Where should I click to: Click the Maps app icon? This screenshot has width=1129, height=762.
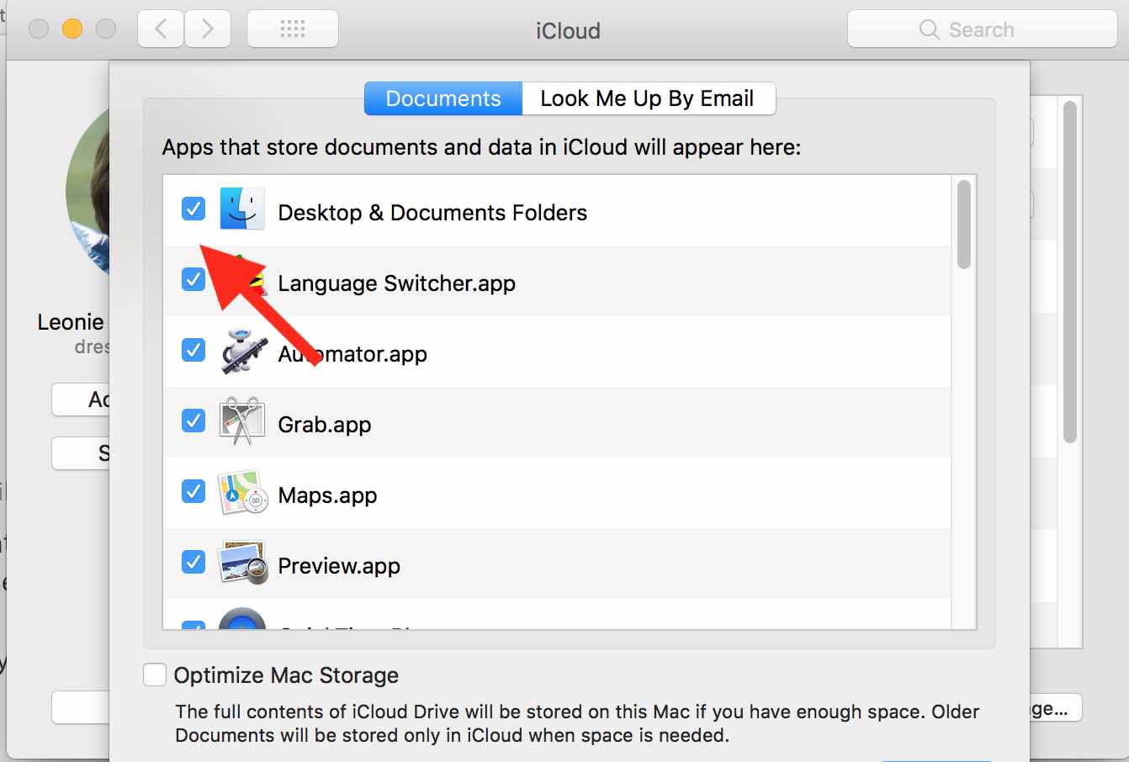point(242,493)
